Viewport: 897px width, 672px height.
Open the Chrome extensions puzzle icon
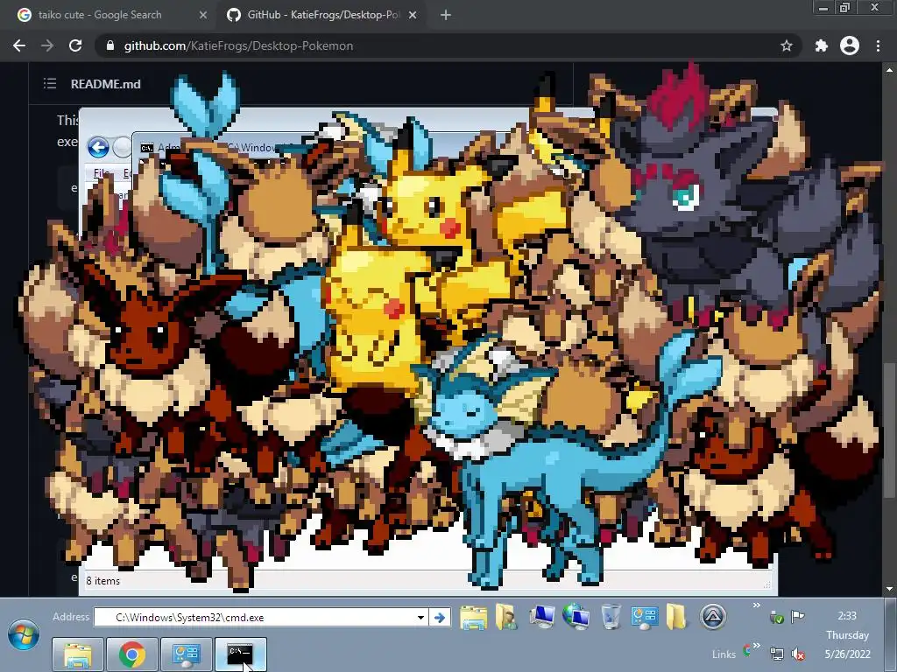[821, 45]
